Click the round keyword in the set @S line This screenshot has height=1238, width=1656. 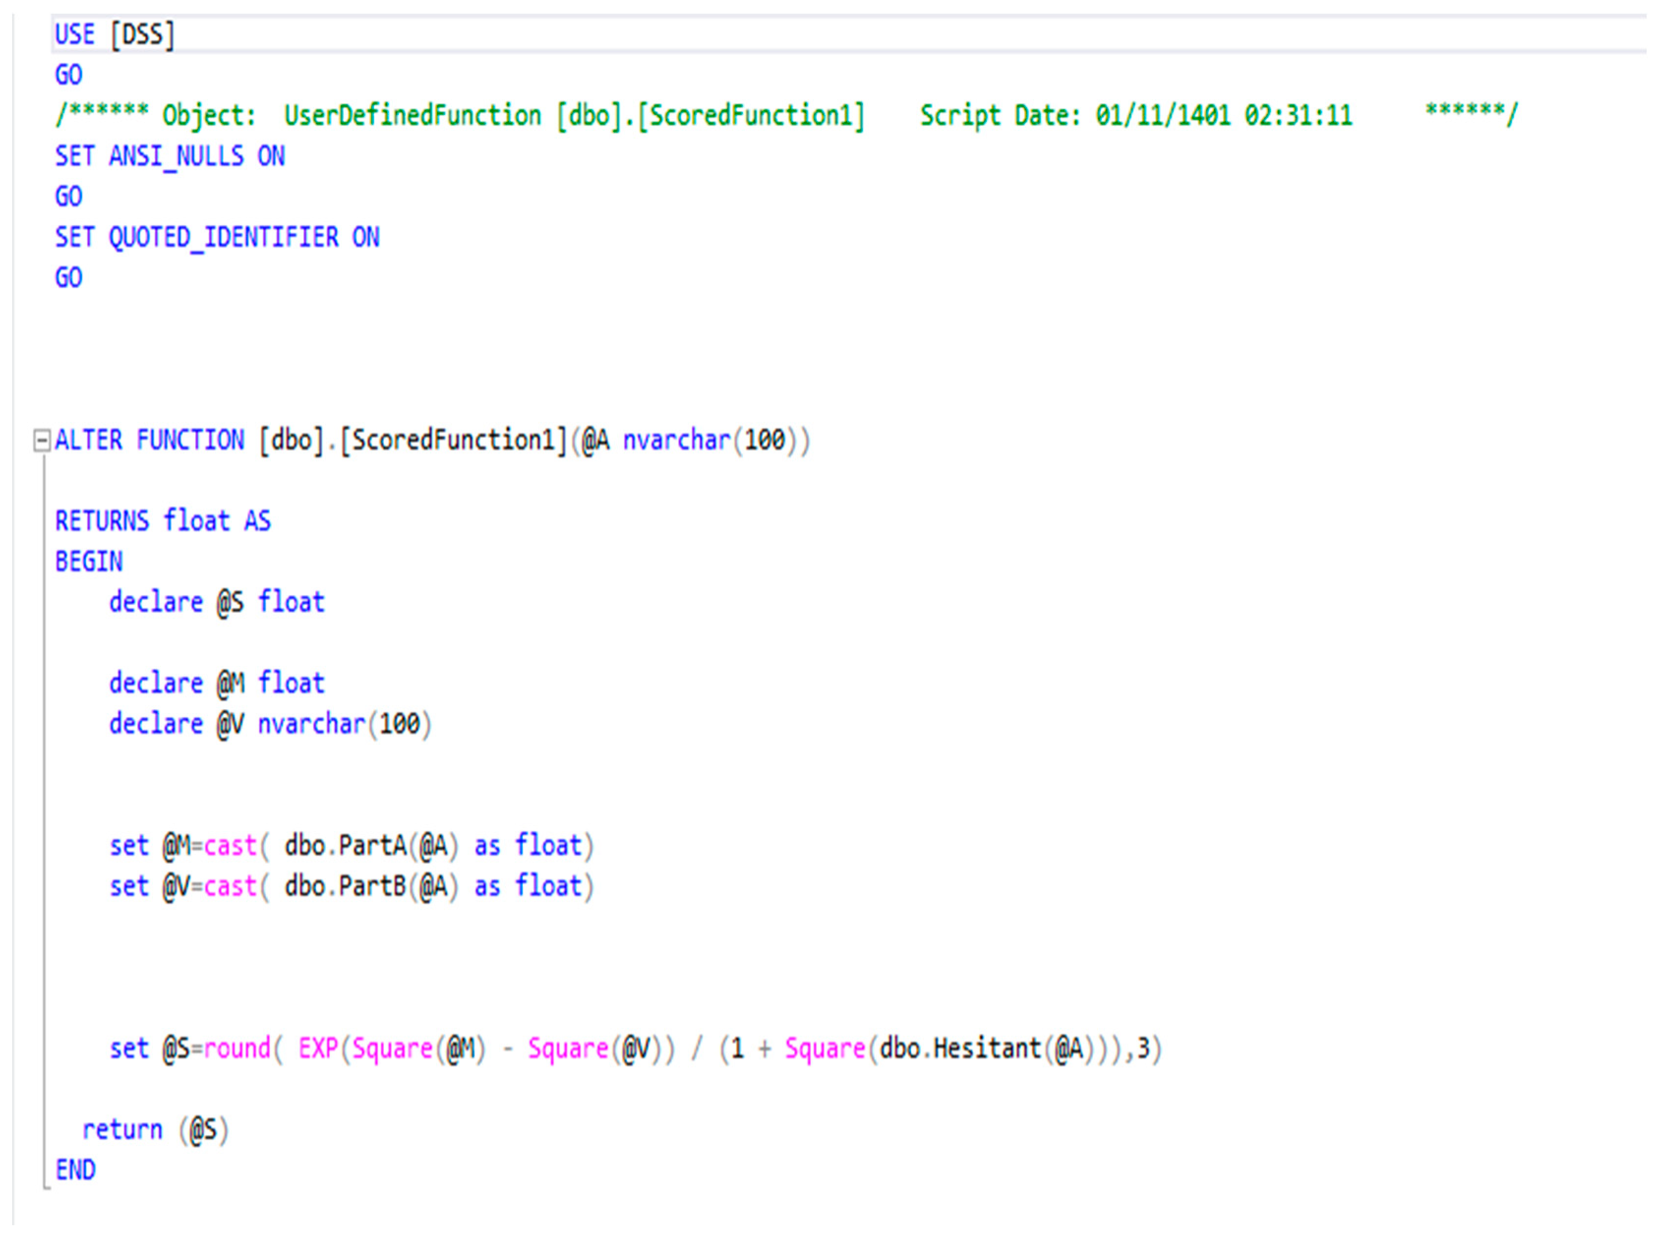(x=237, y=1049)
